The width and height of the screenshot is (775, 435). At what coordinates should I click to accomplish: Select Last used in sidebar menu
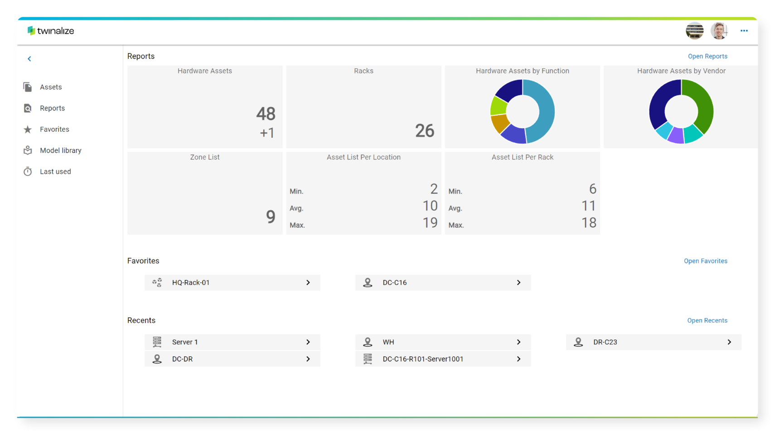tap(55, 172)
